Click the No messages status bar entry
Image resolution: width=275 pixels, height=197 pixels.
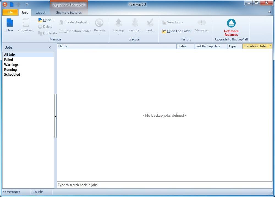coord(11,192)
